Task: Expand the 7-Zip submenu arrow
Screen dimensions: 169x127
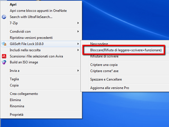Action: click(78, 23)
